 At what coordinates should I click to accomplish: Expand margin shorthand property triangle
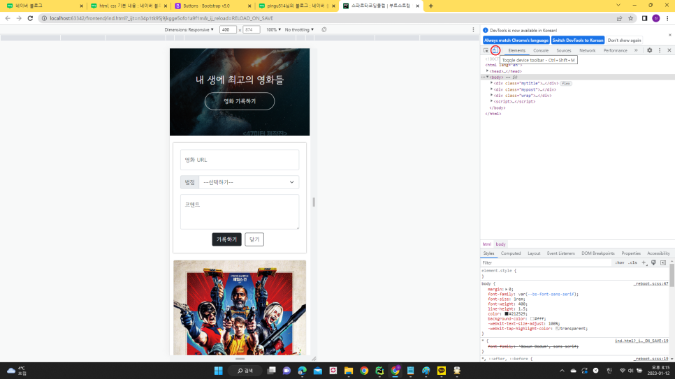coord(506,289)
